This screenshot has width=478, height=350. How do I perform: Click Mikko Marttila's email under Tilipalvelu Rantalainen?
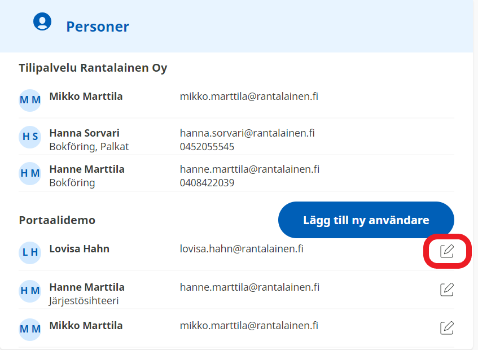(249, 97)
